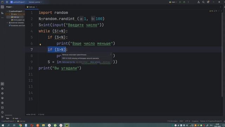The width and height of the screenshot is (225, 127).
Task: Select Scratches and Consoles node
Action: 17,25
